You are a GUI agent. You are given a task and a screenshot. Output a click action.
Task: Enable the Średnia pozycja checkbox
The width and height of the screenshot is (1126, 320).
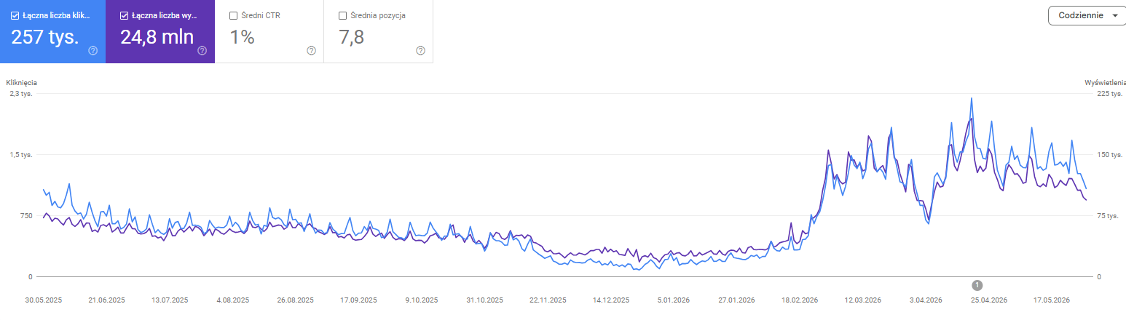pyautogui.click(x=342, y=15)
